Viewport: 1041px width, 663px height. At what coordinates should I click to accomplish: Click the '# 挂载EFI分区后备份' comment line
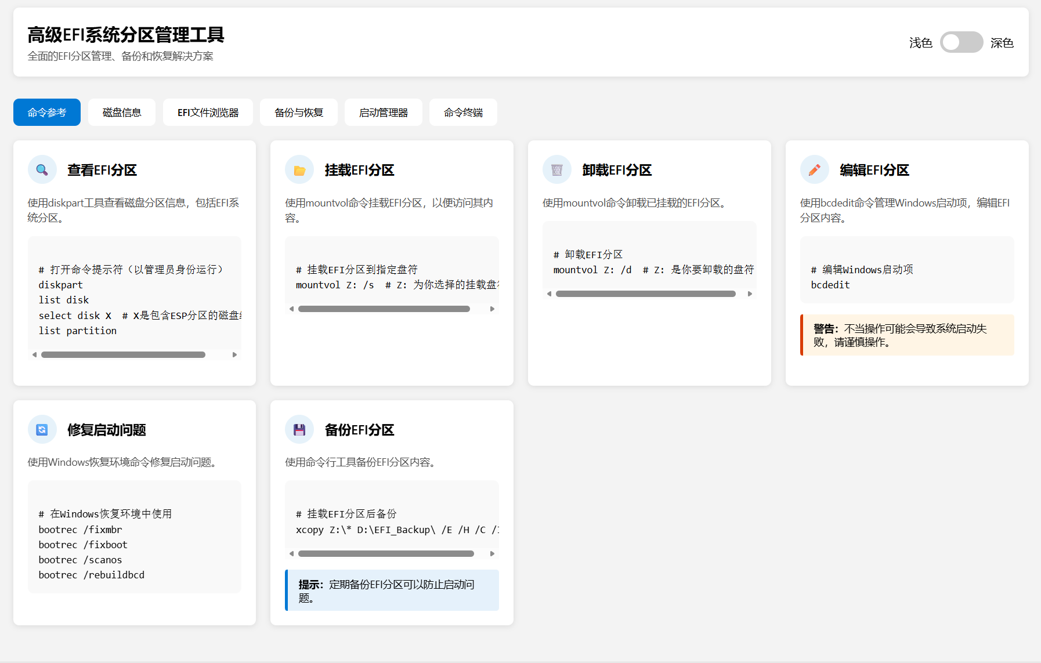346,514
